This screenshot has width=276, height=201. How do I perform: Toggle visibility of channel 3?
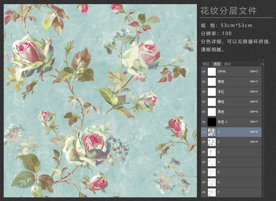click(204, 152)
